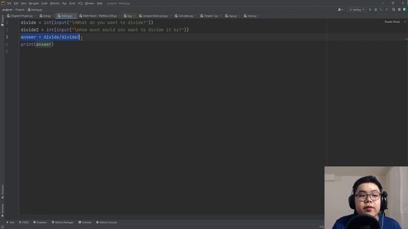Open the user account icon dropdown

tap(340, 10)
